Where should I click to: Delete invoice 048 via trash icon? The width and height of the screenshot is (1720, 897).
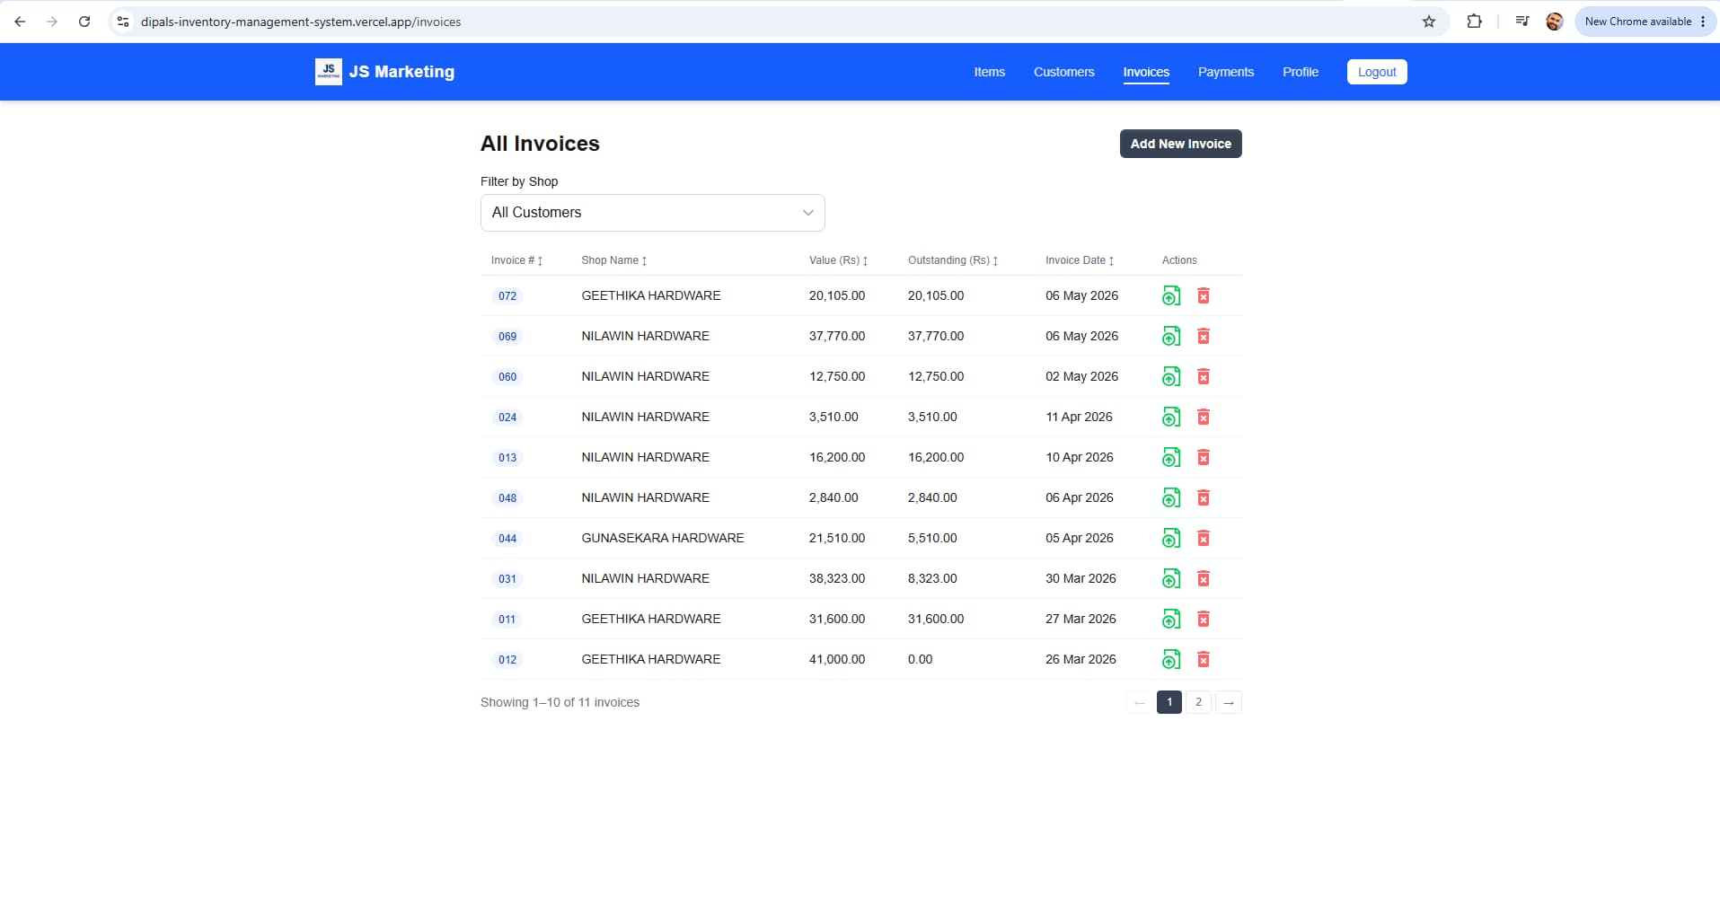pyautogui.click(x=1204, y=497)
